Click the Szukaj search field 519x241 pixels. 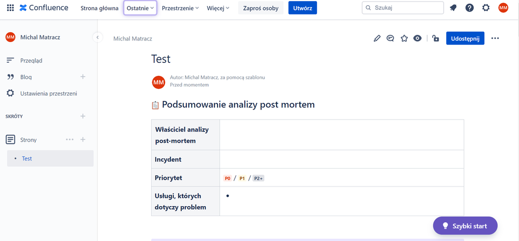(403, 8)
